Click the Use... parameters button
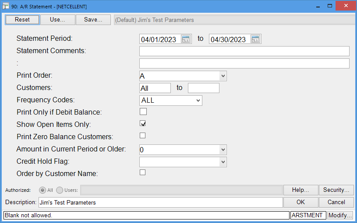This screenshot has height=223, width=357. click(x=58, y=20)
